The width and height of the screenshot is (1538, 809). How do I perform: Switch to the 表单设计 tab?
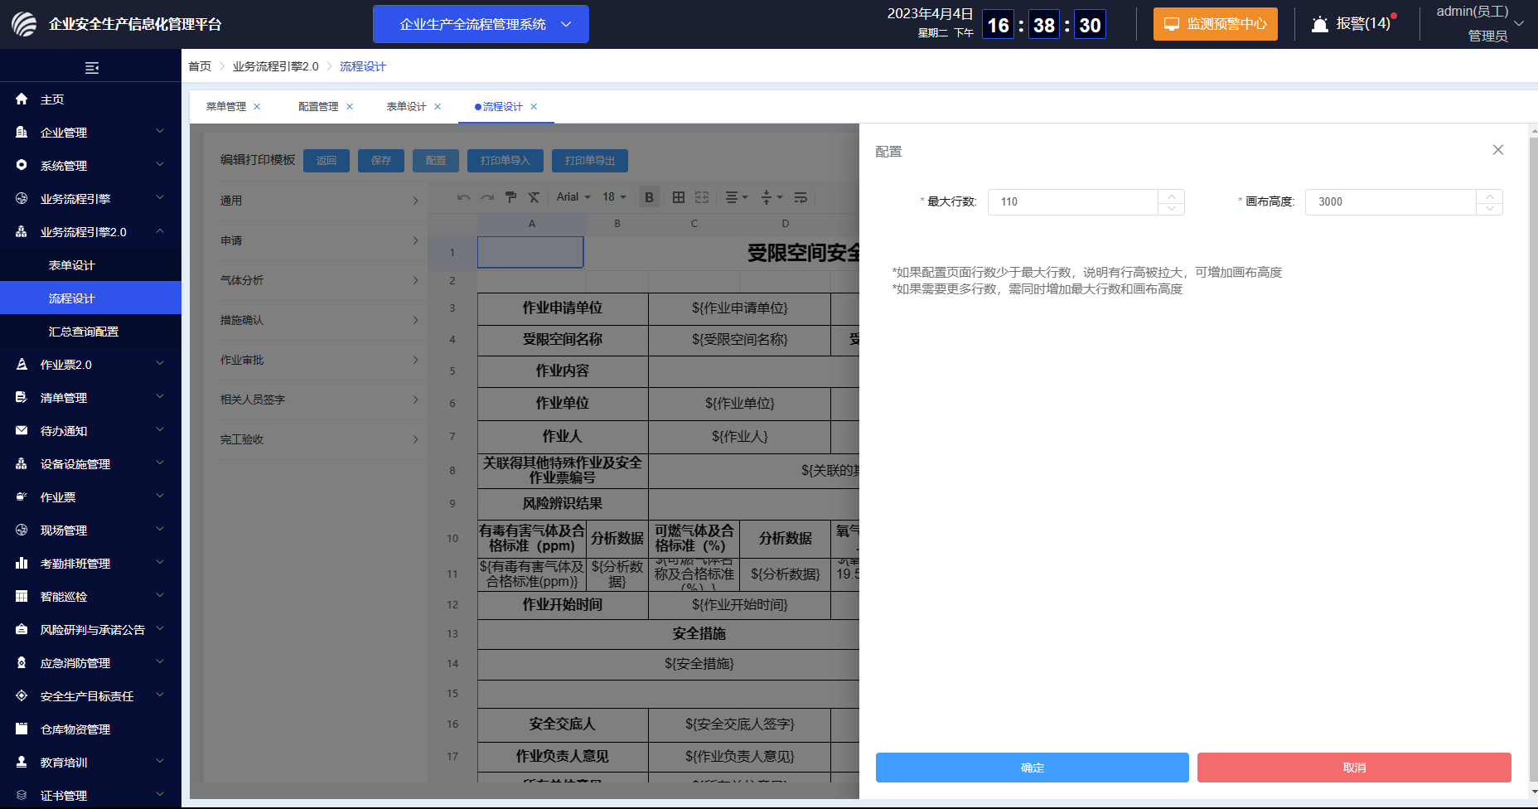(x=406, y=107)
